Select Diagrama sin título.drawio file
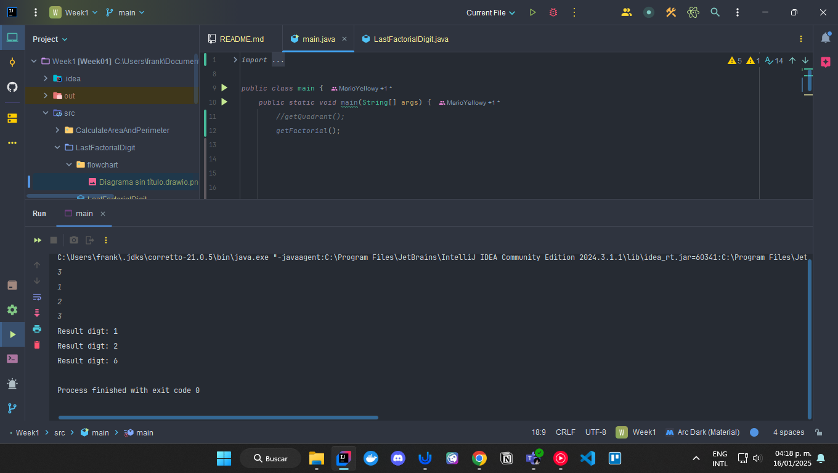Image resolution: width=838 pixels, height=473 pixels. coord(143,182)
